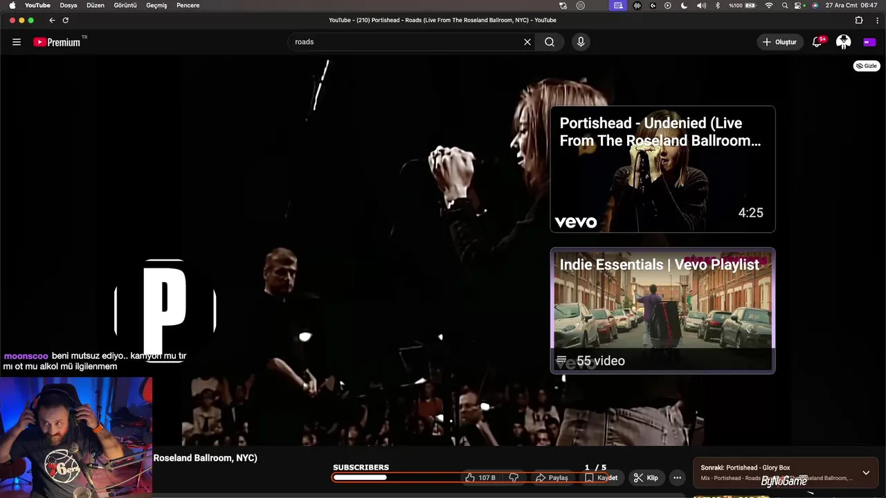Image resolution: width=886 pixels, height=498 pixels.
Task: Toggle Do Not Disturb moon icon
Action: [x=684, y=6]
